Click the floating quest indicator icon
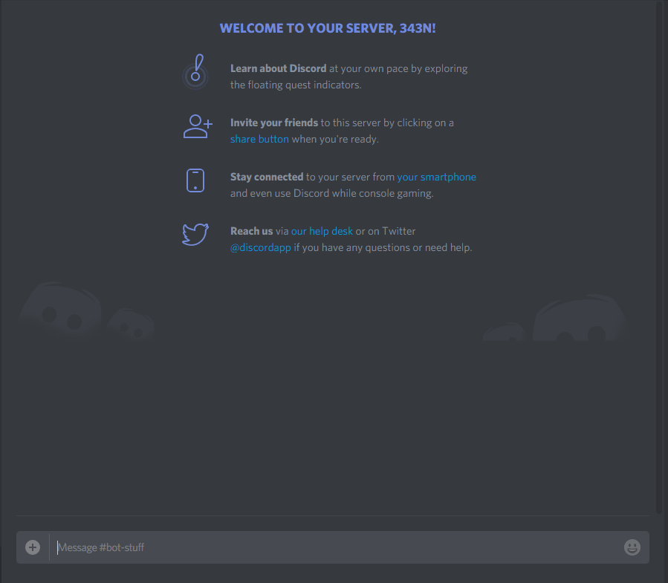The image size is (668, 583). [x=195, y=72]
